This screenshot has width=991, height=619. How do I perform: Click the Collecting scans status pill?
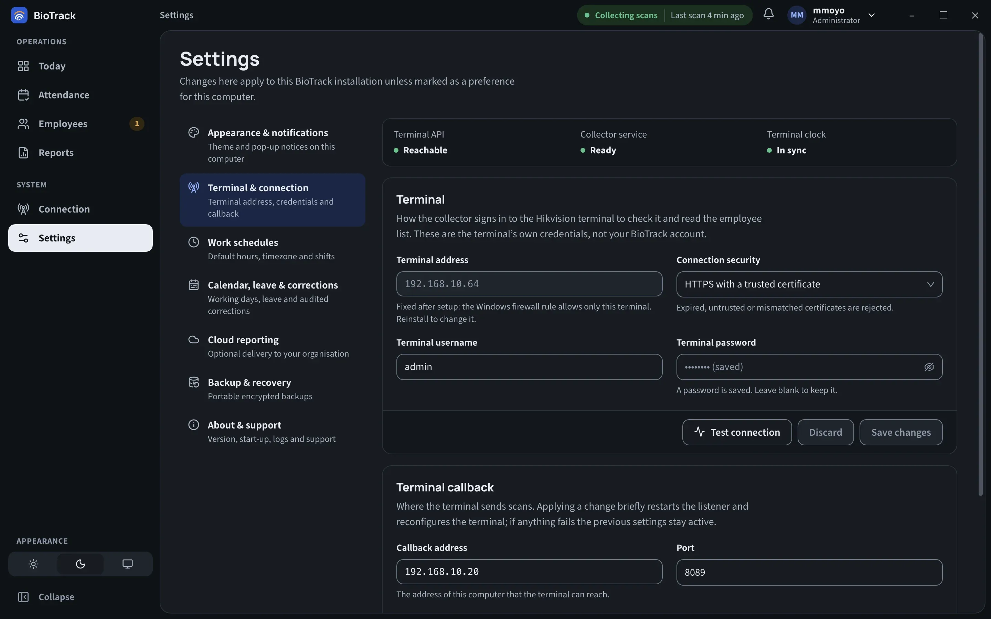(664, 15)
